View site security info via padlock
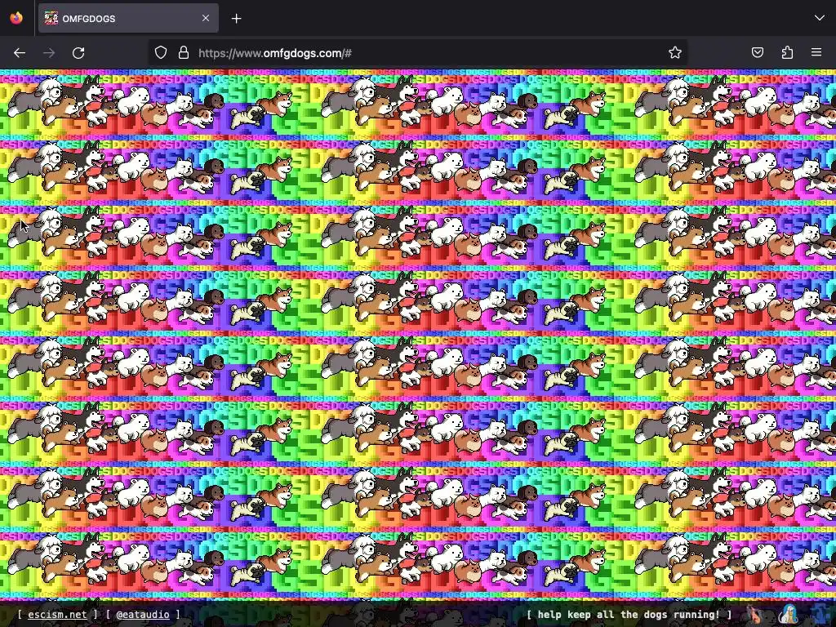This screenshot has height=627, width=836. 184,53
